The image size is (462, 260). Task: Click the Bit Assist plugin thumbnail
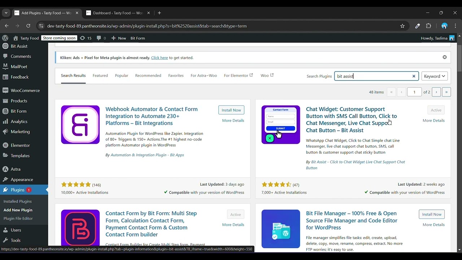point(281,125)
